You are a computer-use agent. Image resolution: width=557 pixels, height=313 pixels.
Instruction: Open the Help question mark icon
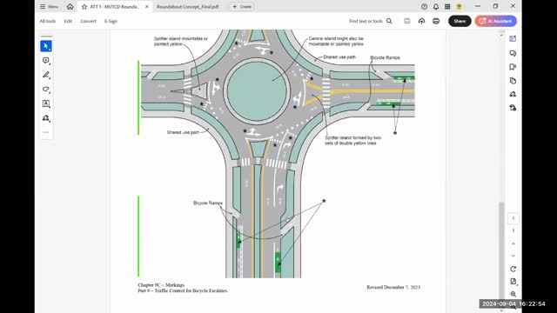pyautogui.click(x=424, y=7)
